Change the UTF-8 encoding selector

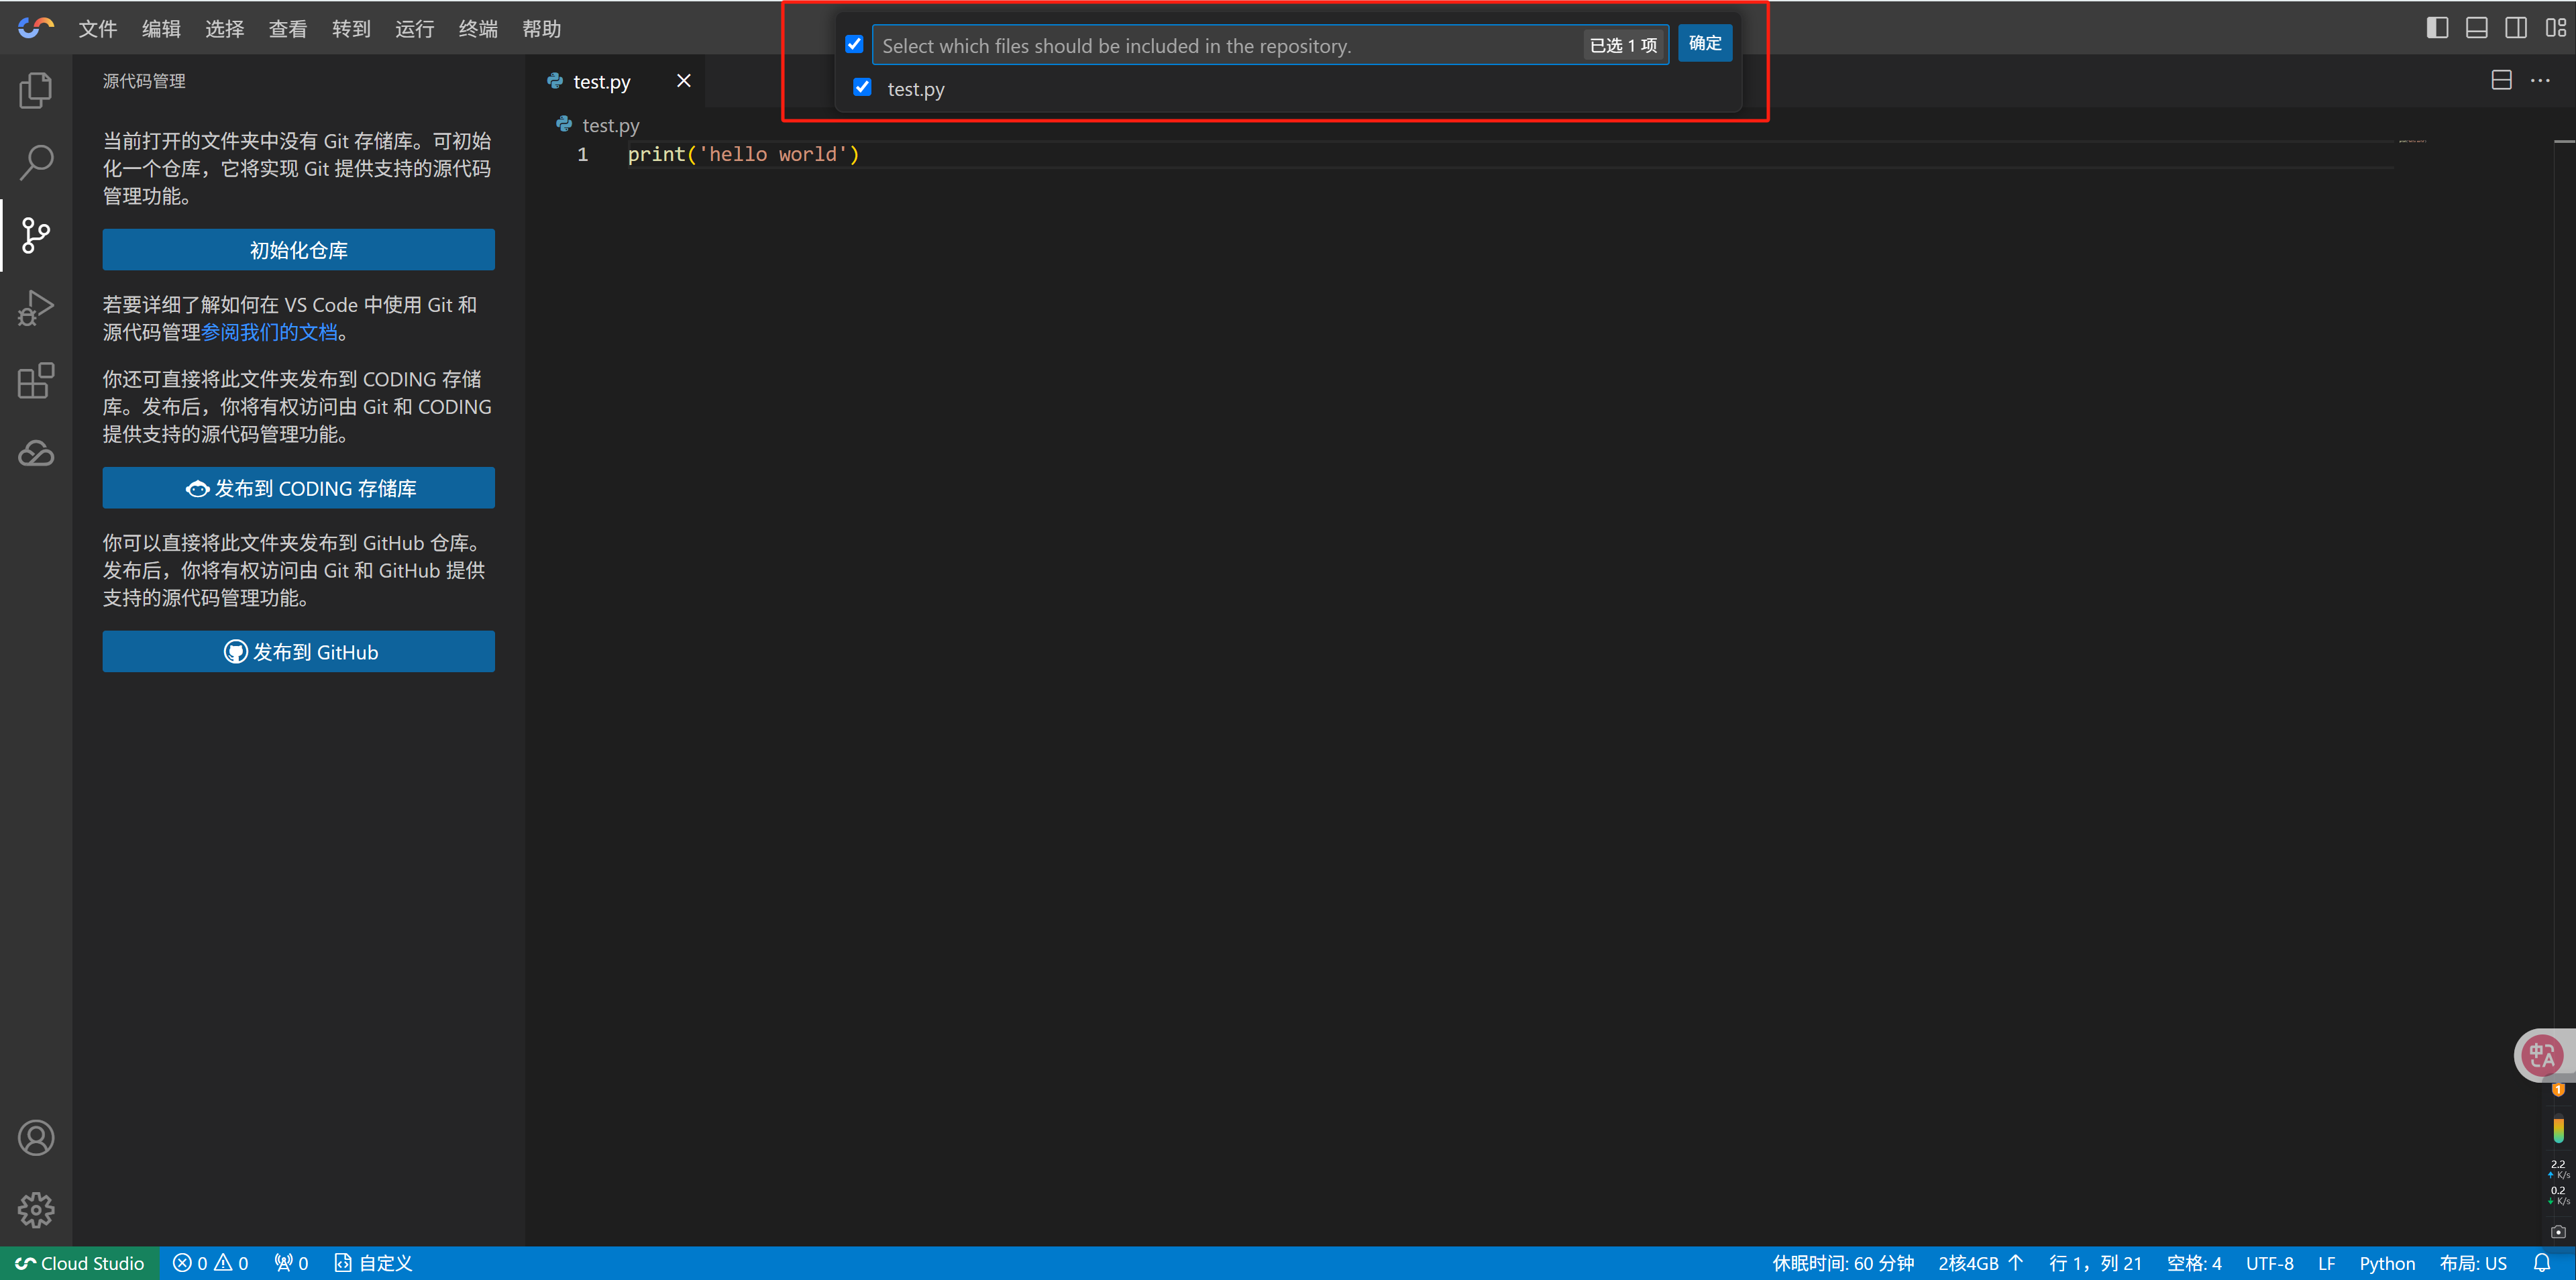tap(2269, 1263)
